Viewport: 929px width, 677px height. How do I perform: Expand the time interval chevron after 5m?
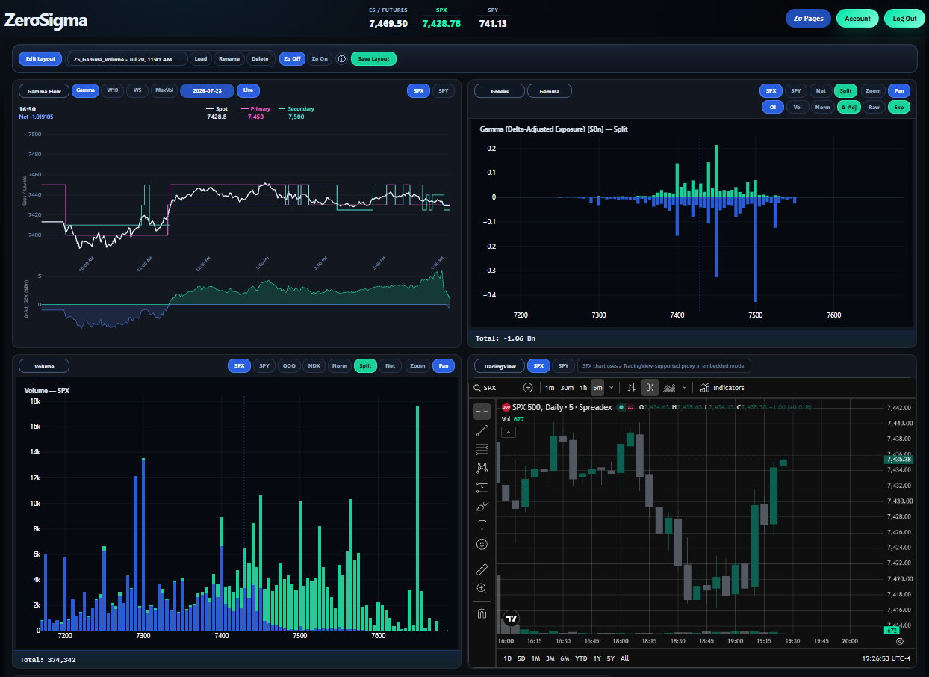click(612, 387)
